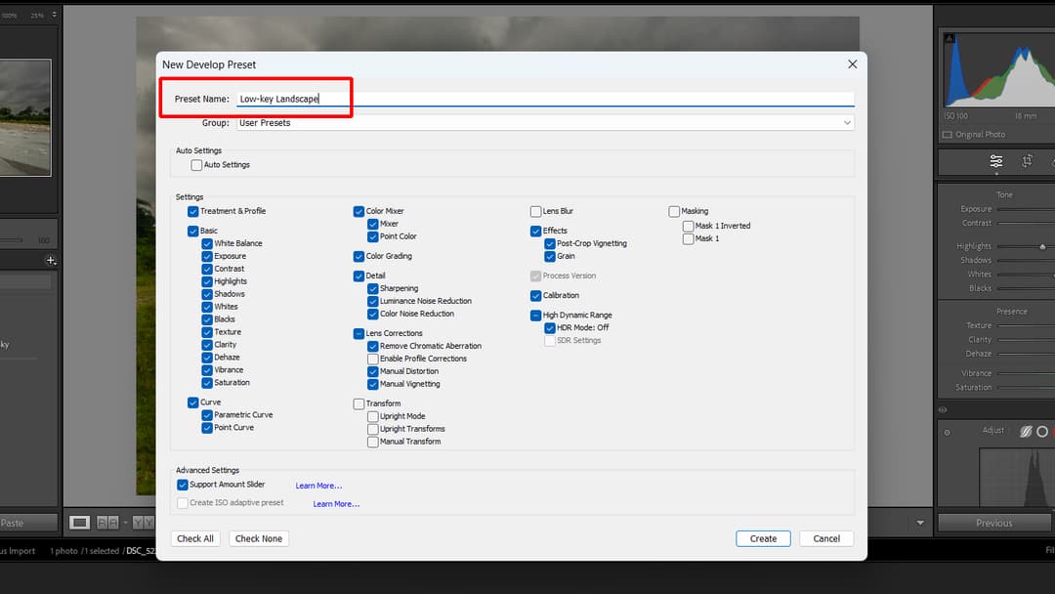Uncheck the Effects group

535,231
